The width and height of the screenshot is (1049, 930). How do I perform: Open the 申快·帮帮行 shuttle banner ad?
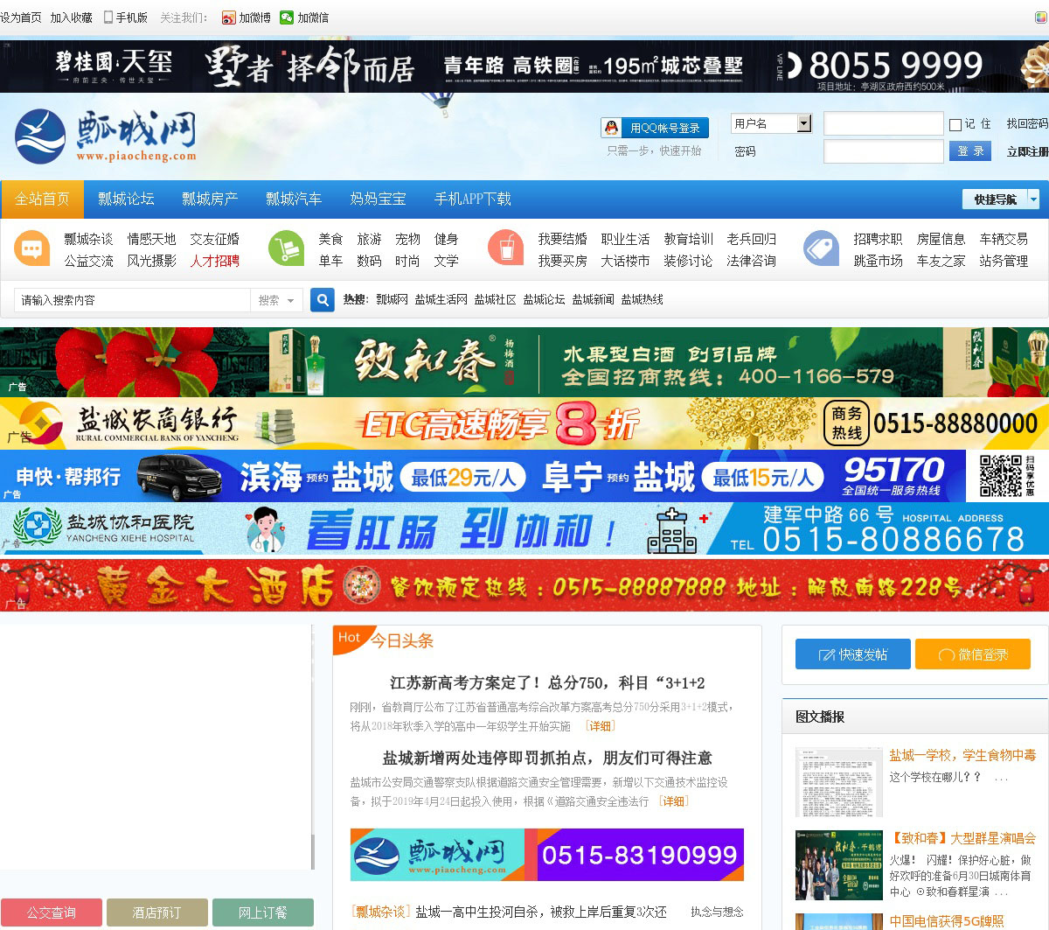coord(524,476)
